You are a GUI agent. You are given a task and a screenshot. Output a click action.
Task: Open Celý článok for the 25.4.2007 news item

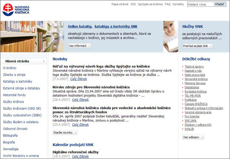click(x=80, y=124)
